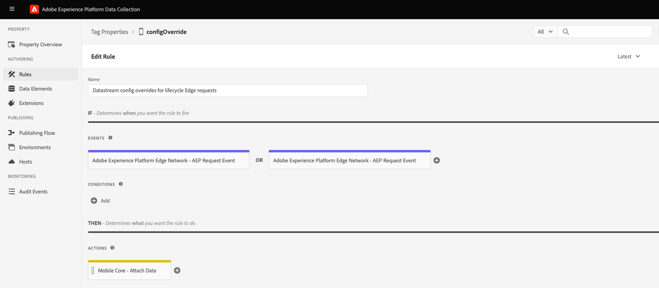Click the OR operator label between events
This screenshot has width=659, height=288.
259,161
